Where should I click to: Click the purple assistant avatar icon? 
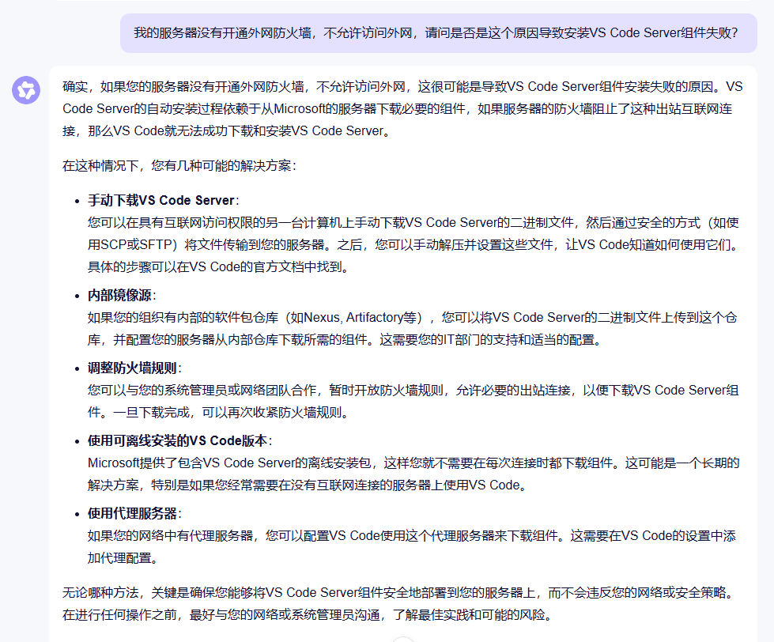coord(25,90)
